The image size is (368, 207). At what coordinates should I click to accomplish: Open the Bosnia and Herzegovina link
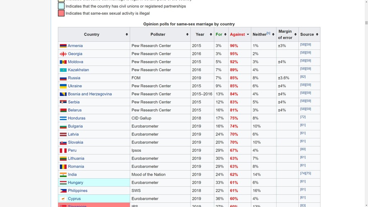click(90, 94)
